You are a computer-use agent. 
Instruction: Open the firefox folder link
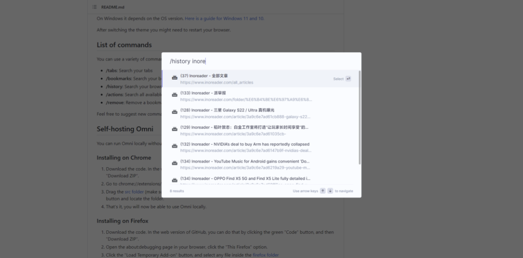265,255
